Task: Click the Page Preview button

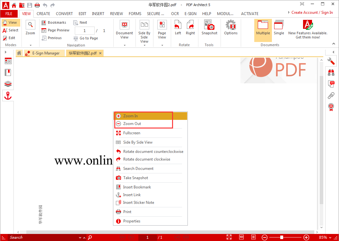Action: [x=56, y=30]
